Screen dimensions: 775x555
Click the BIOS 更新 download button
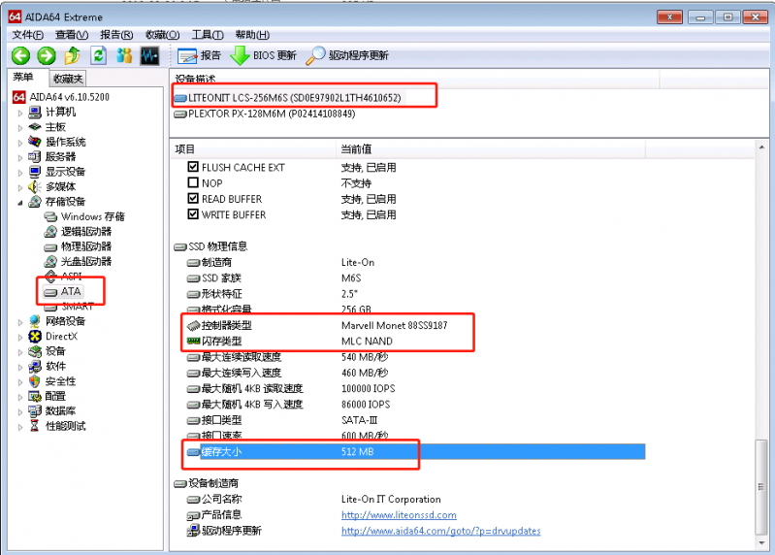(264, 55)
